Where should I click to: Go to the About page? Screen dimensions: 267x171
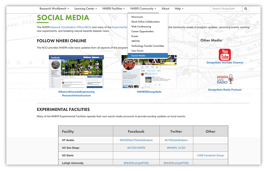[x=165, y=9]
